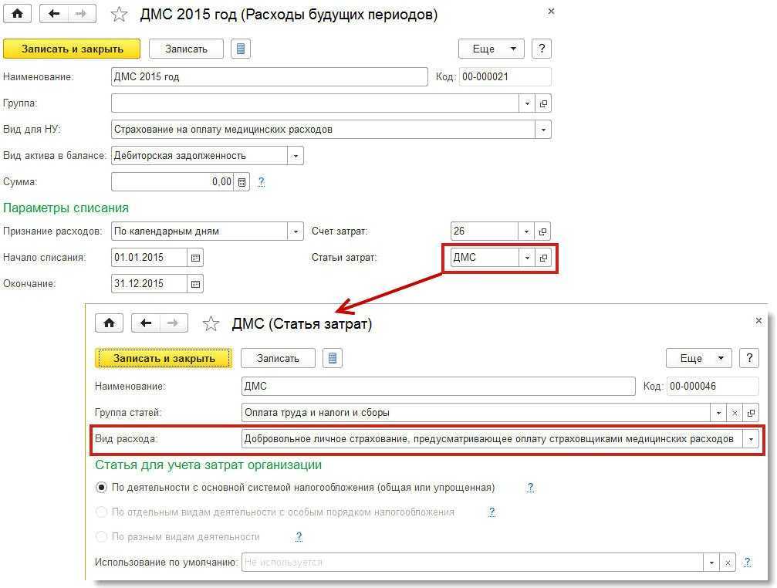Click the back arrow in the ДМС Статья затрат window

pos(146,323)
